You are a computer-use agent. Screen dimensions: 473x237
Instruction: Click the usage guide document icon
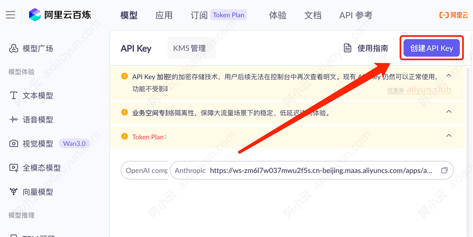point(347,48)
